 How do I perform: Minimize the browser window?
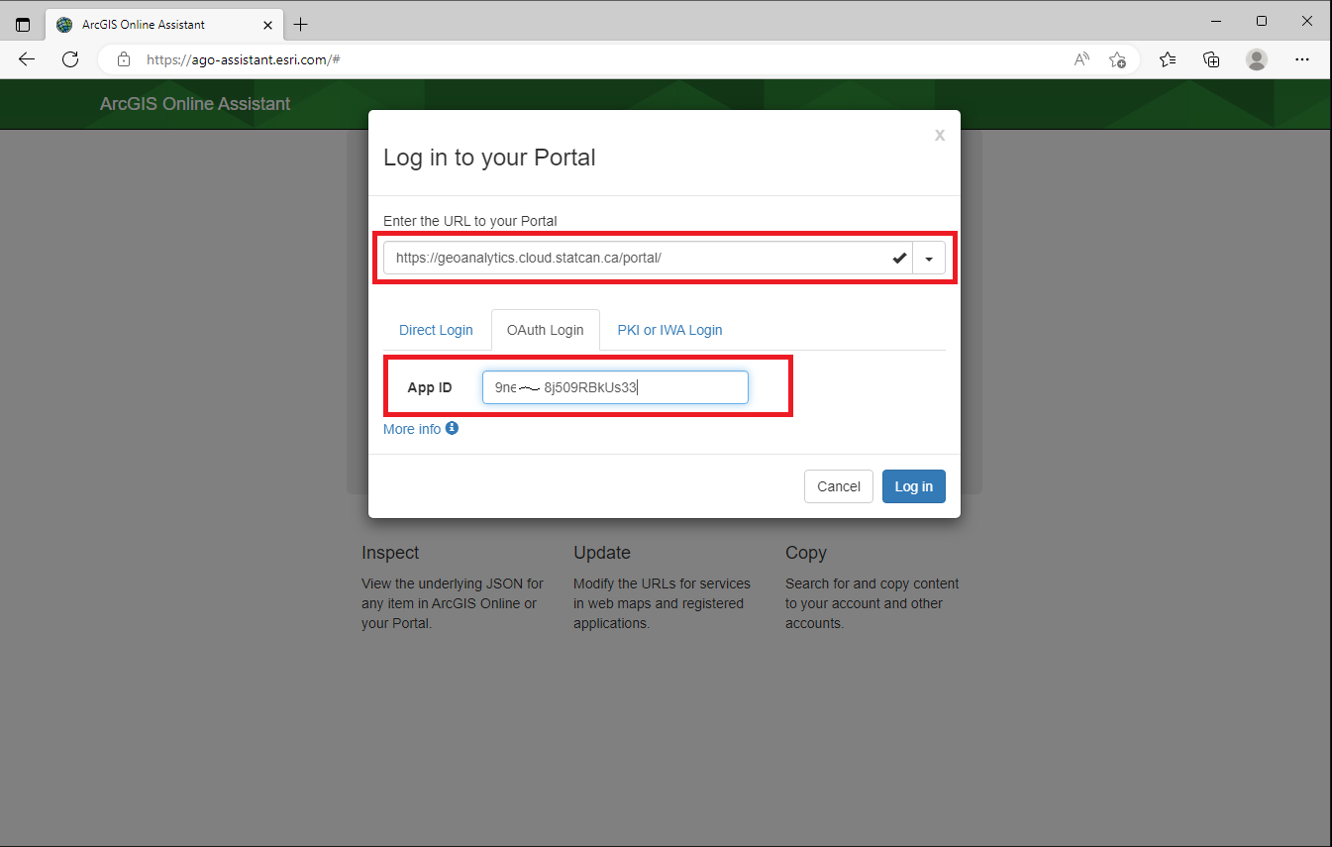1215,21
